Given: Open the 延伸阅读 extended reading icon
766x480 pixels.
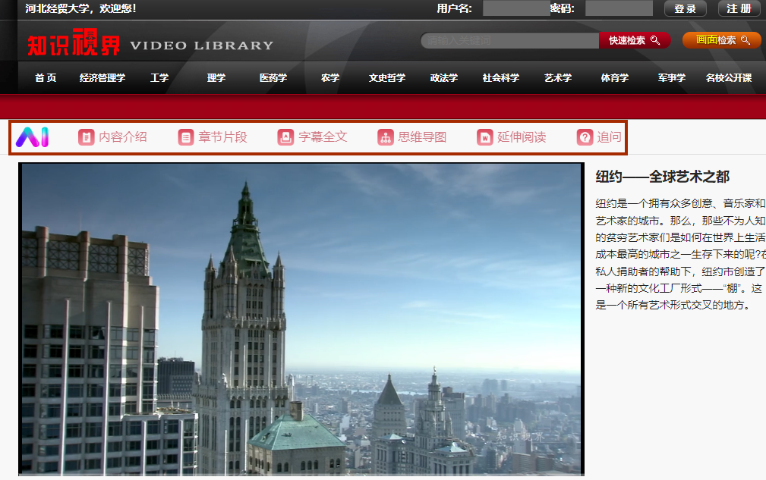Looking at the screenshot, I should pos(485,137).
